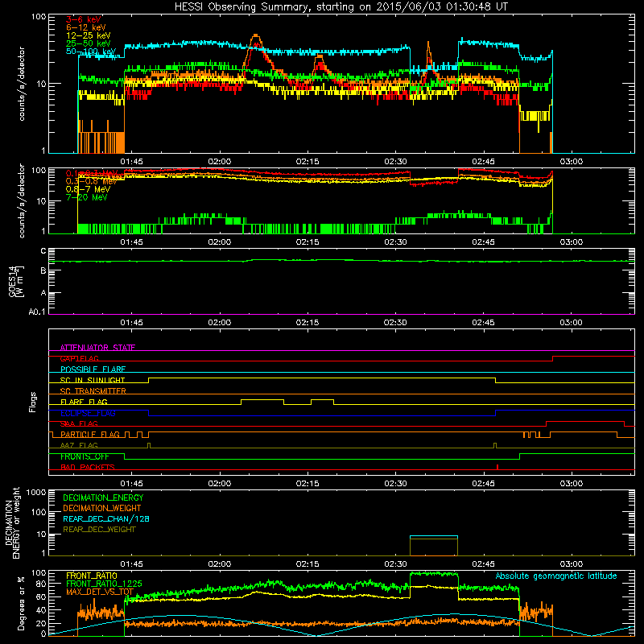The image size is (644, 644).
Task: Click the GAP FLAG label
Action: coord(79,358)
